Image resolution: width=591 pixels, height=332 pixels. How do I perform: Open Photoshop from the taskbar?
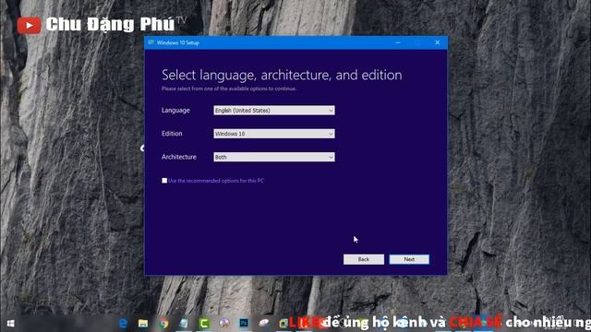click(x=244, y=323)
